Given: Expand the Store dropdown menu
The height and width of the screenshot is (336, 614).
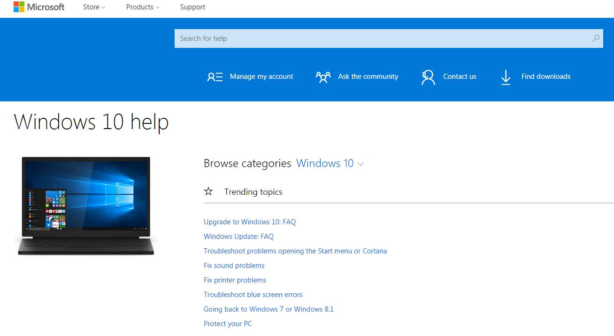Looking at the screenshot, I should pyautogui.click(x=94, y=7).
